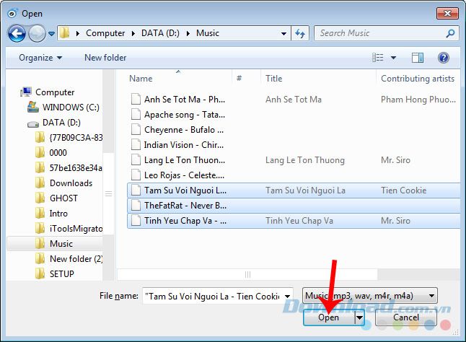Click Computer in the address path
Image resolution: width=466 pixels, height=342 pixels.
(x=105, y=33)
